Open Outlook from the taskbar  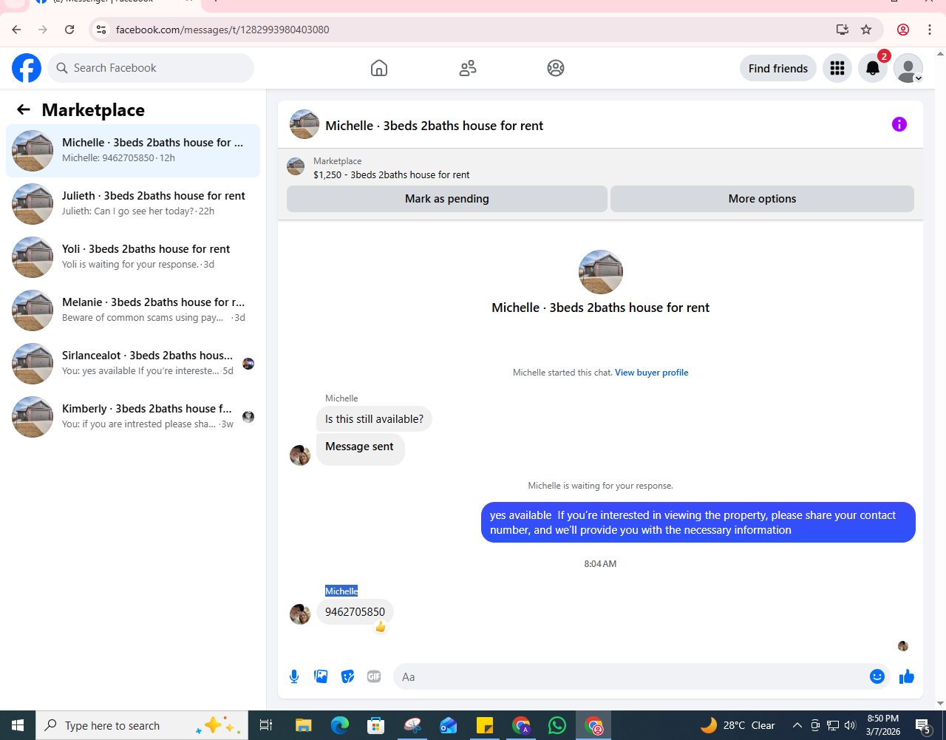pyautogui.click(x=449, y=725)
